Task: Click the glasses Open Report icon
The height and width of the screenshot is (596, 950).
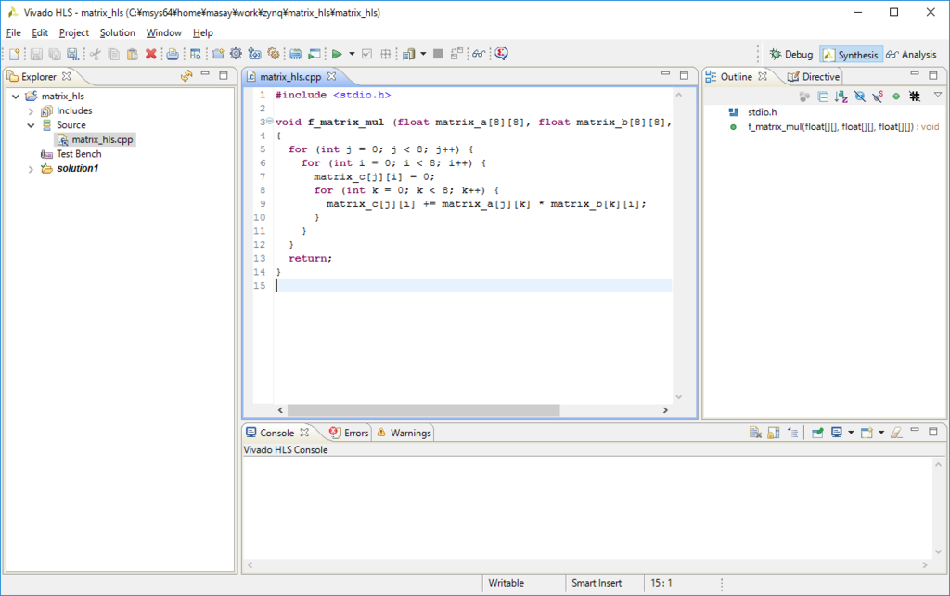Action: point(479,54)
